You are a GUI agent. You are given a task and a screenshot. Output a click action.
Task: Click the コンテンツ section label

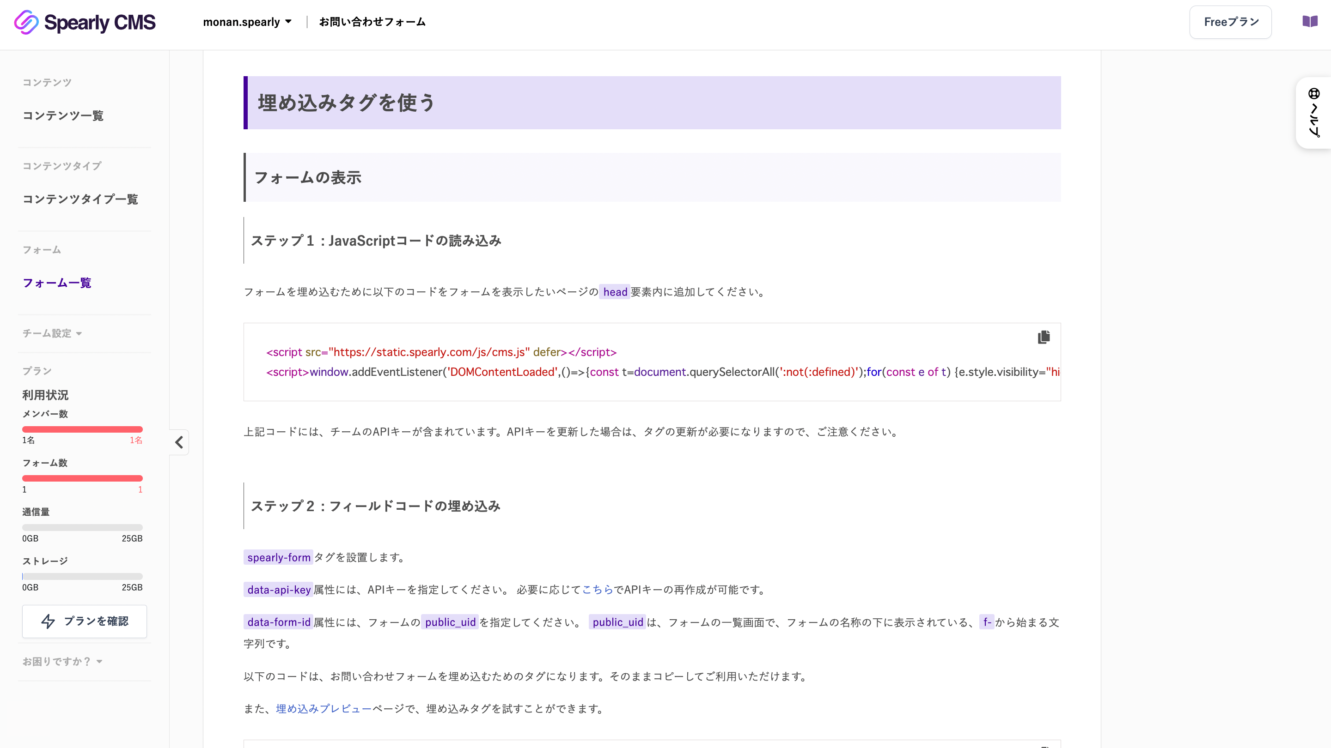coord(47,83)
